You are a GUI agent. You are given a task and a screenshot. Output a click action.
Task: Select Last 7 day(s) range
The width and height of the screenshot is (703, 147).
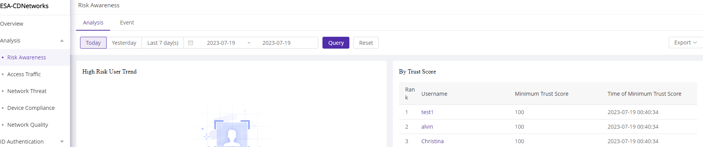tap(163, 43)
